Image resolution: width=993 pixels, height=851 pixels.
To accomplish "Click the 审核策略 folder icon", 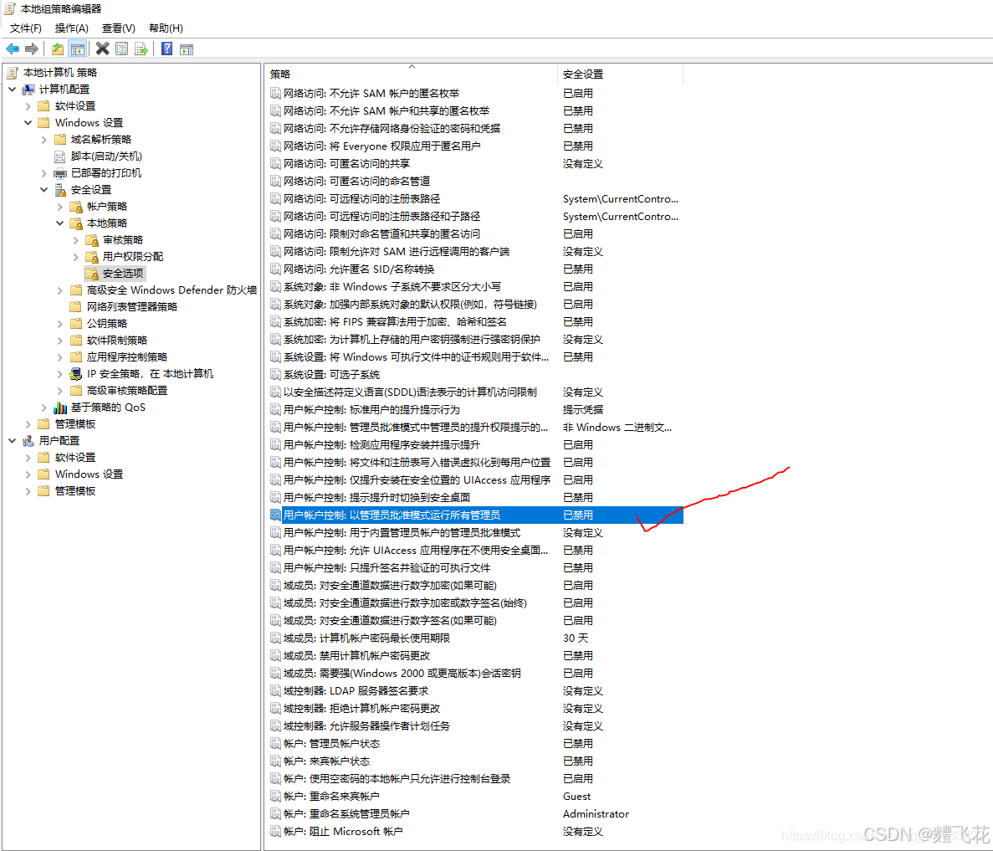I will click(92, 240).
